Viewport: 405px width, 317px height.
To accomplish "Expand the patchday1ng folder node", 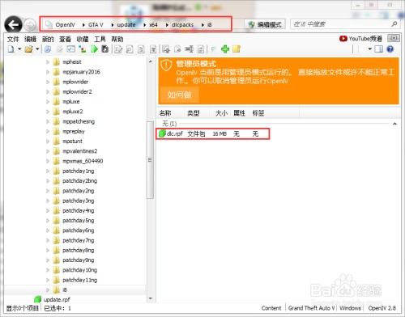I will click(x=48, y=171).
